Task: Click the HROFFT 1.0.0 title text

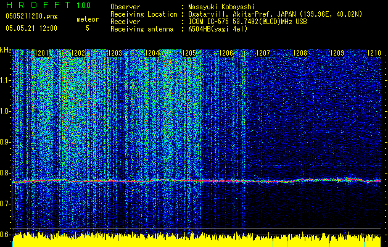Action: (x=48, y=5)
